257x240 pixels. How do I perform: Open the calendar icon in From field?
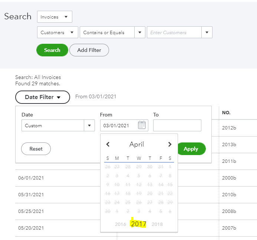[x=142, y=125]
